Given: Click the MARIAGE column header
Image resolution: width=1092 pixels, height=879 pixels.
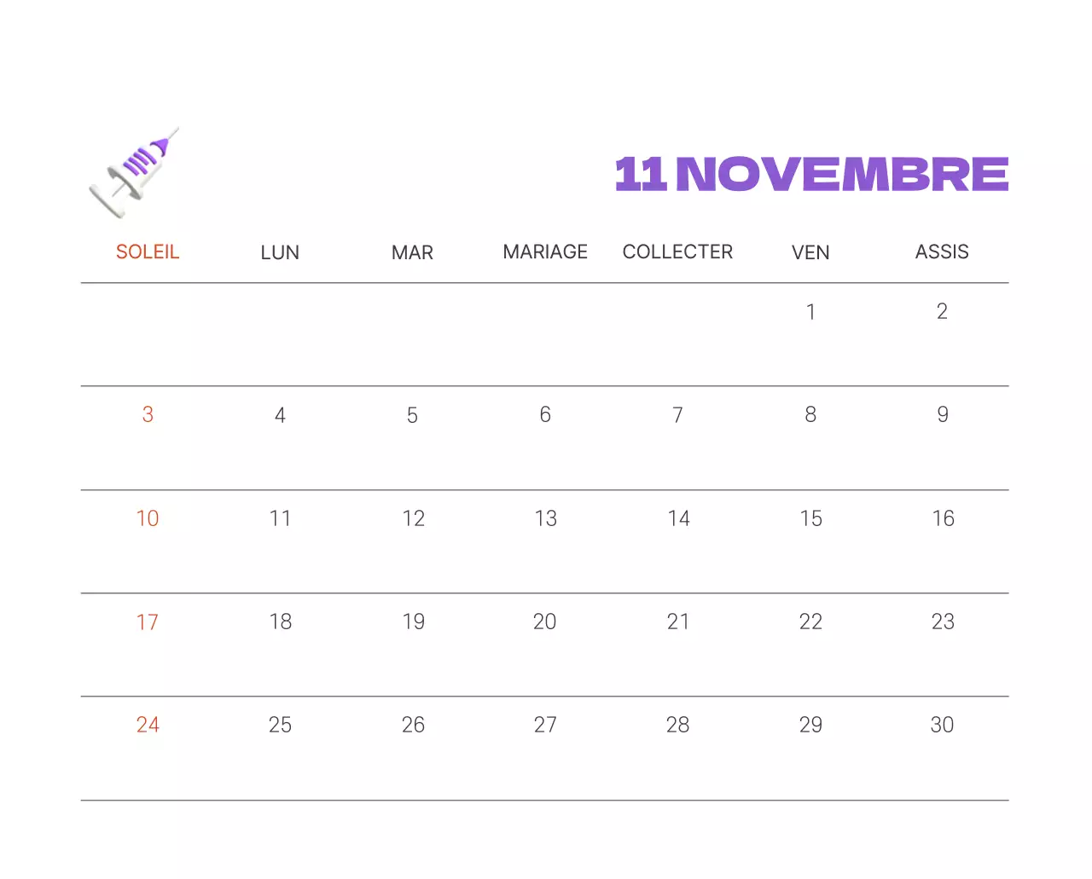Looking at the screenshot, I should [x=545, y=252].
